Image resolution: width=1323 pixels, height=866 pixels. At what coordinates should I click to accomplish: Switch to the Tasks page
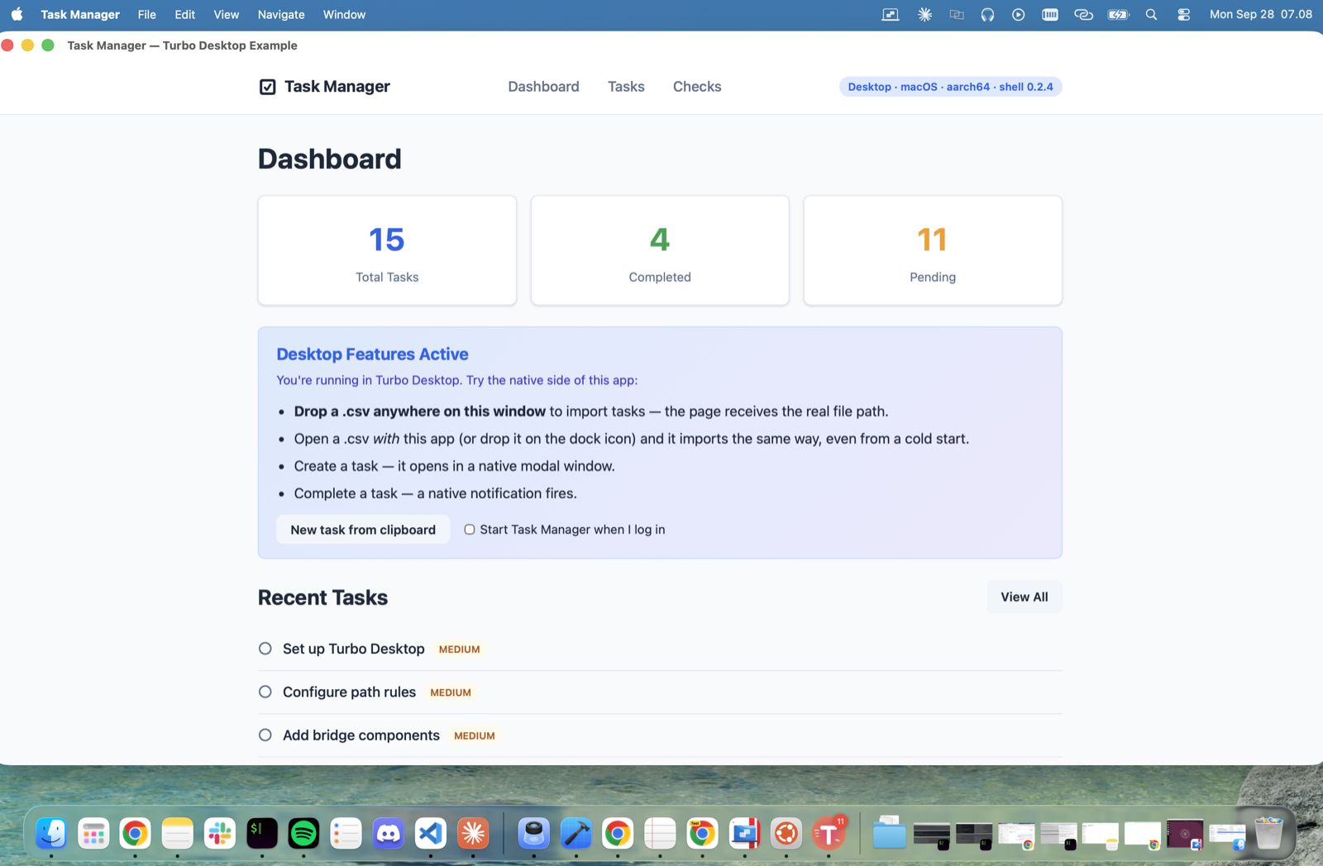point(626,87)
